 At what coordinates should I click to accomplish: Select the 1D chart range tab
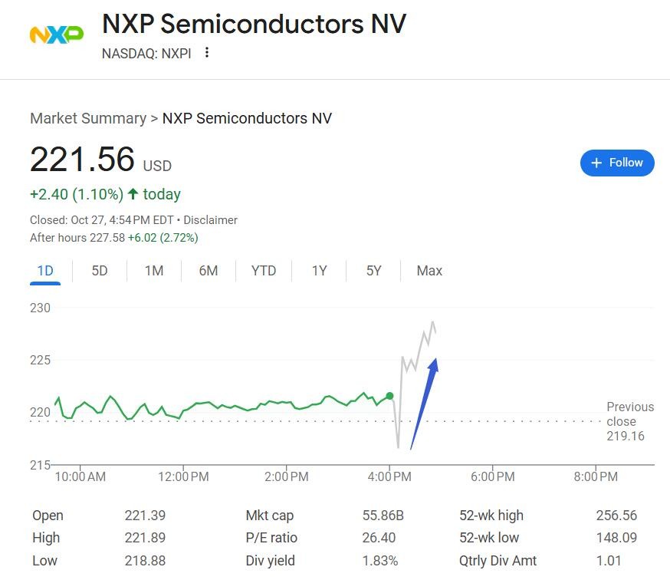pos(45,271)
